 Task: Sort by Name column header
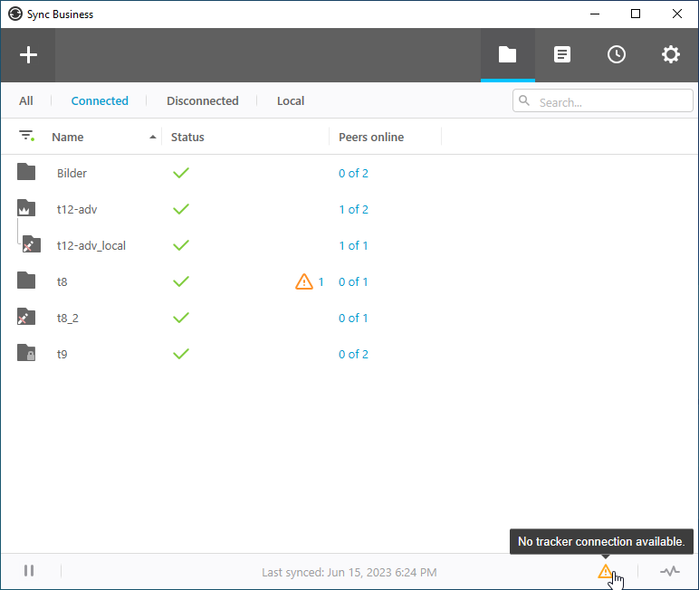[68, 138]
